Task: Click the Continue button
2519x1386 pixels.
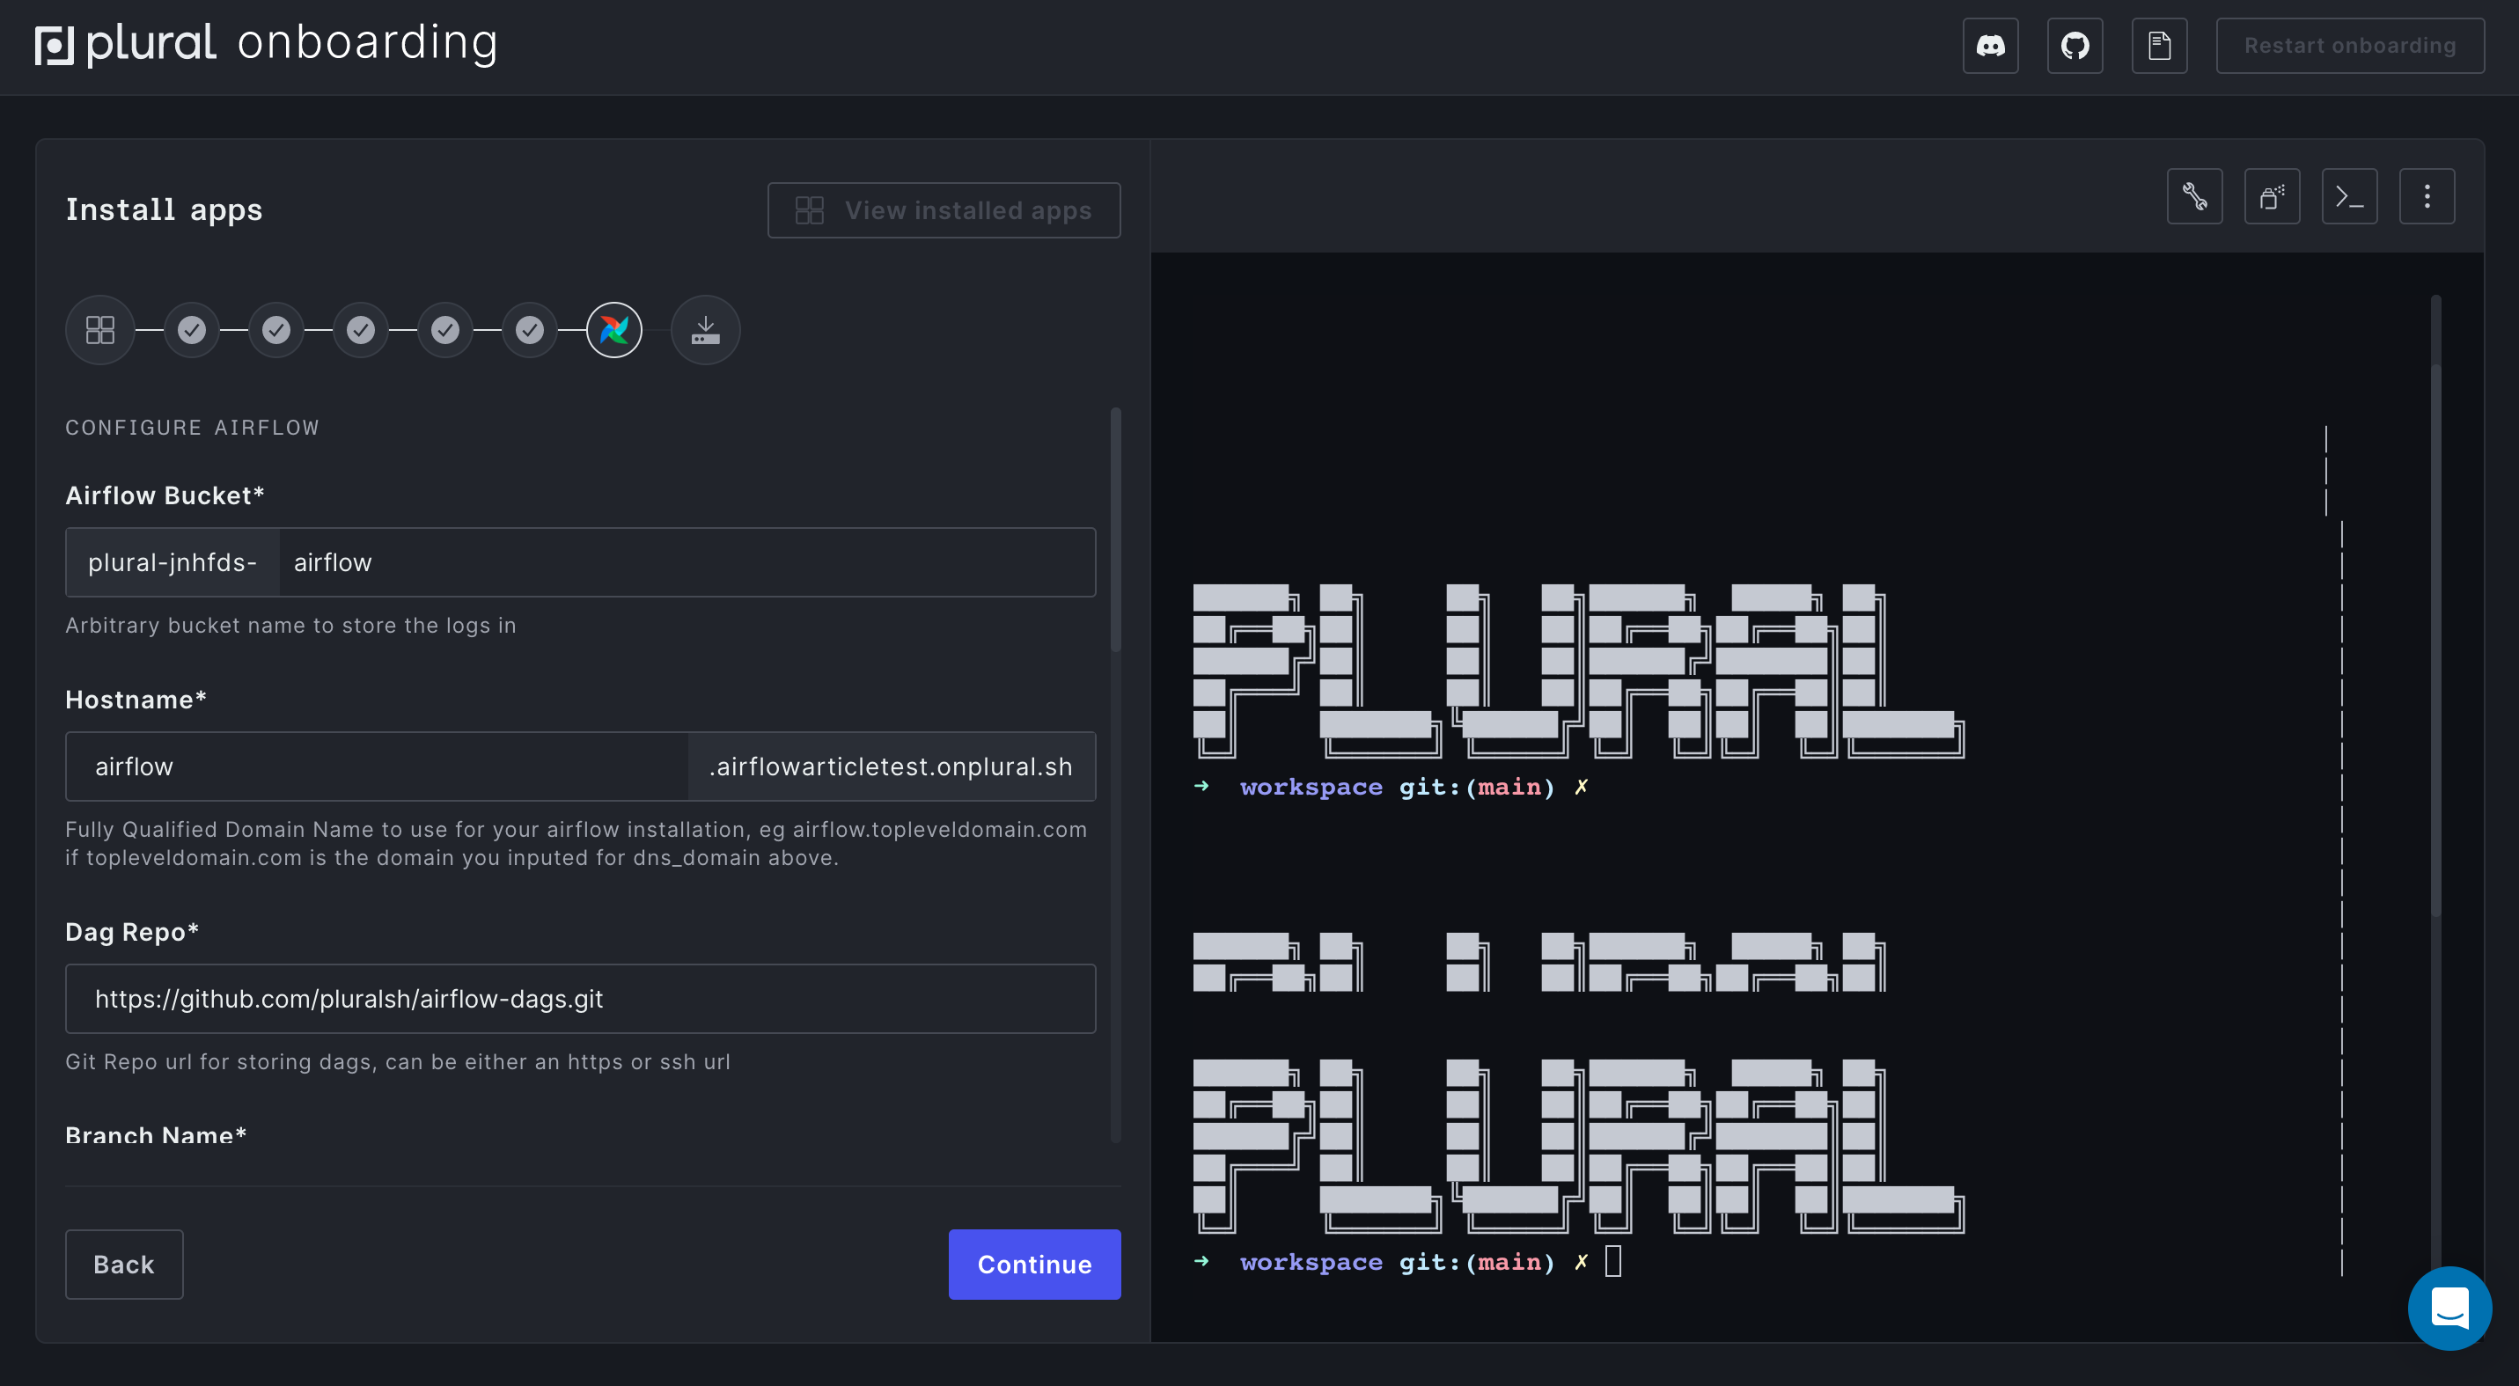Action: [x=1034, y=1264]
